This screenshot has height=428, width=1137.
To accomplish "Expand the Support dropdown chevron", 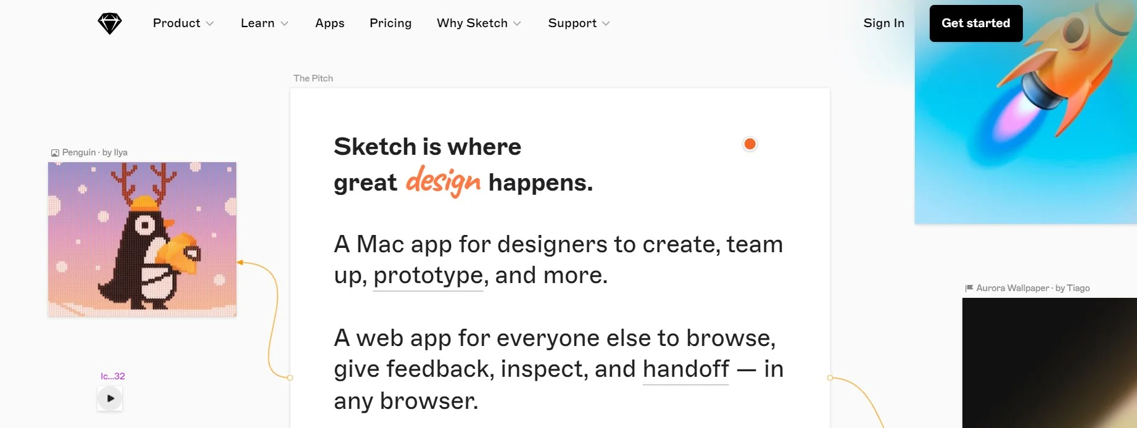I will pyautogui.click(x=606, y=23).
